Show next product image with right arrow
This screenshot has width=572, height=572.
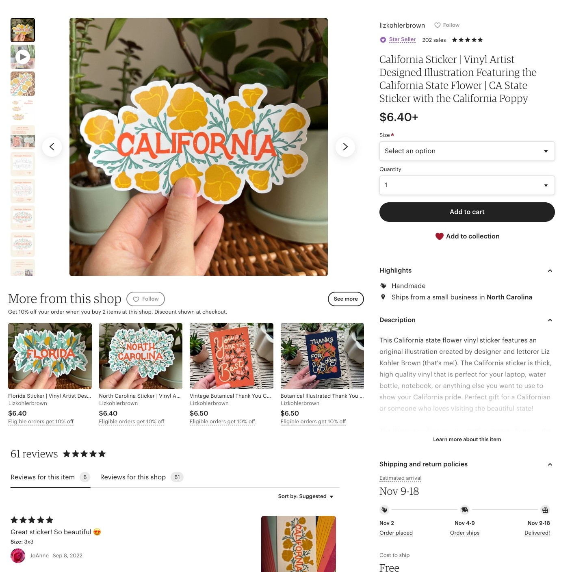click(345, 147)
